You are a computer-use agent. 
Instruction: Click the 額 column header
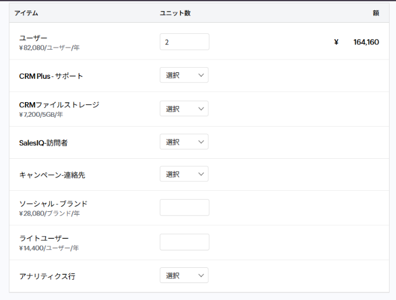[x=376, y=13]
